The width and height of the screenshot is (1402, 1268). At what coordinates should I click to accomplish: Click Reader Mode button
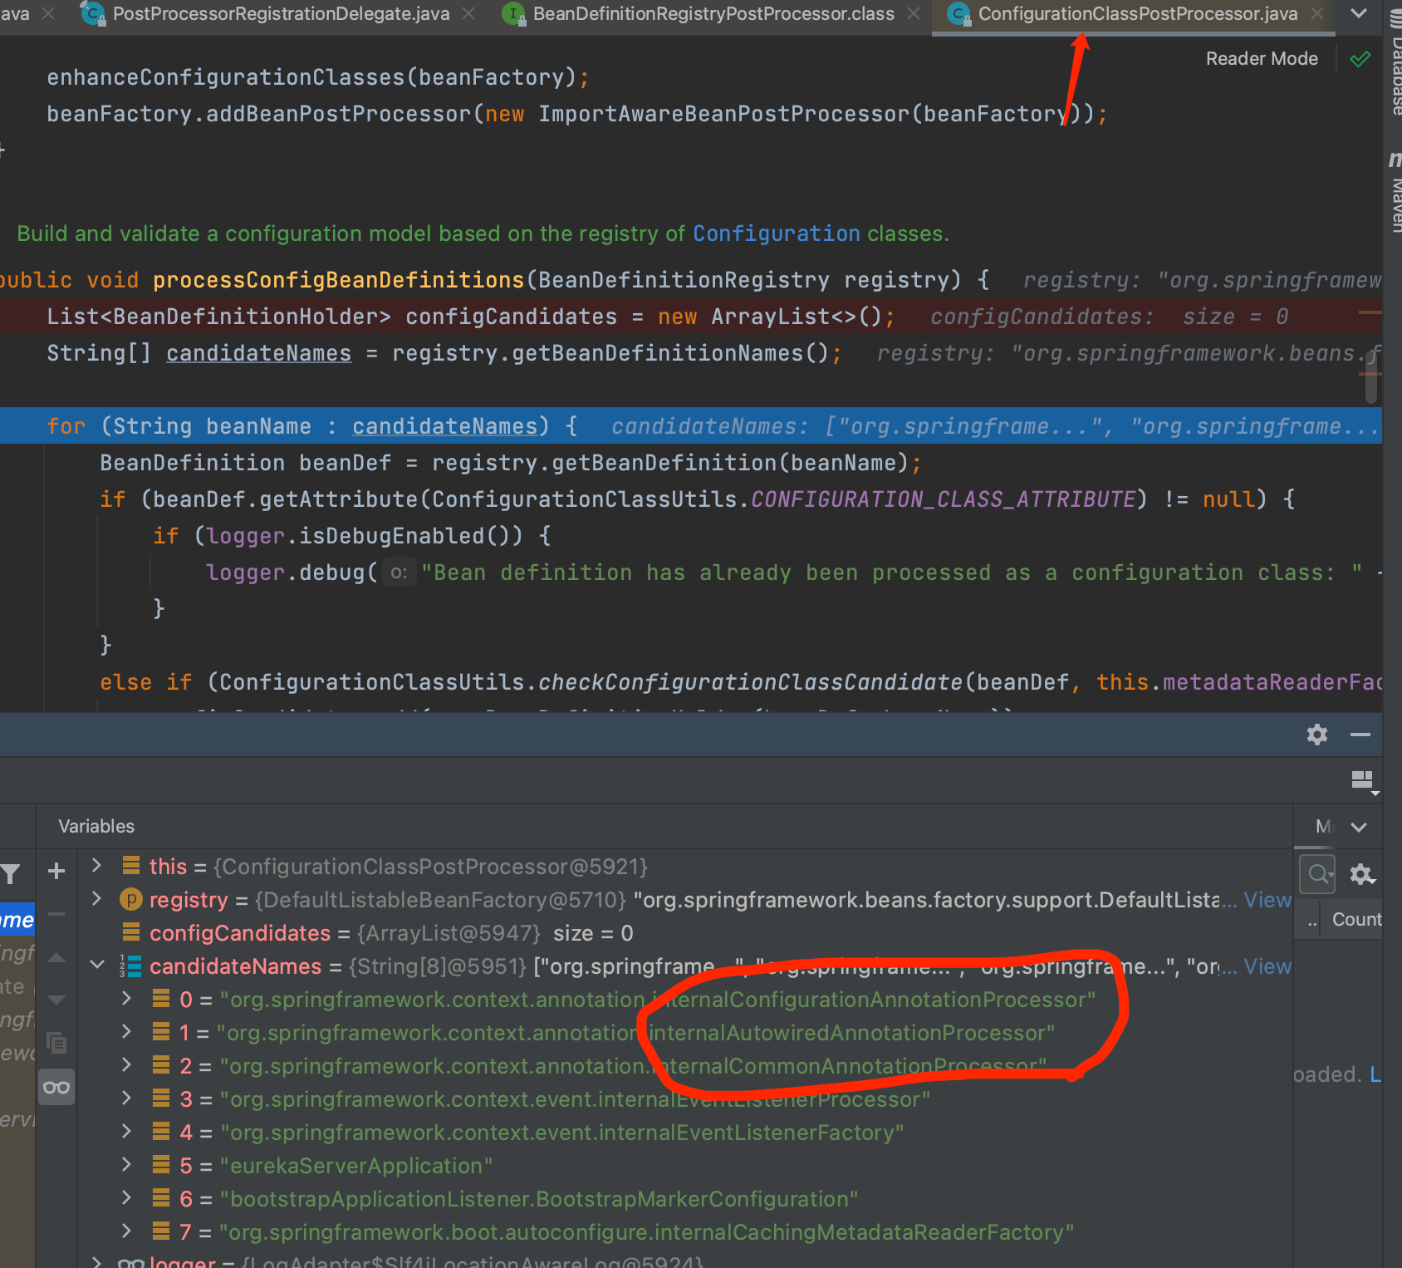(1262, 59)
